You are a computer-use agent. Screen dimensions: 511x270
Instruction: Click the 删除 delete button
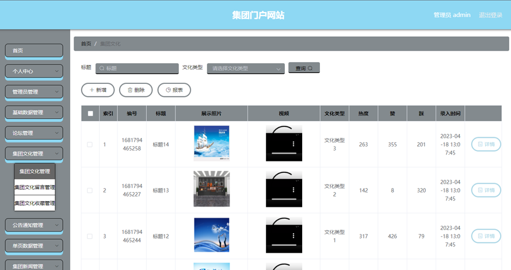136,90
